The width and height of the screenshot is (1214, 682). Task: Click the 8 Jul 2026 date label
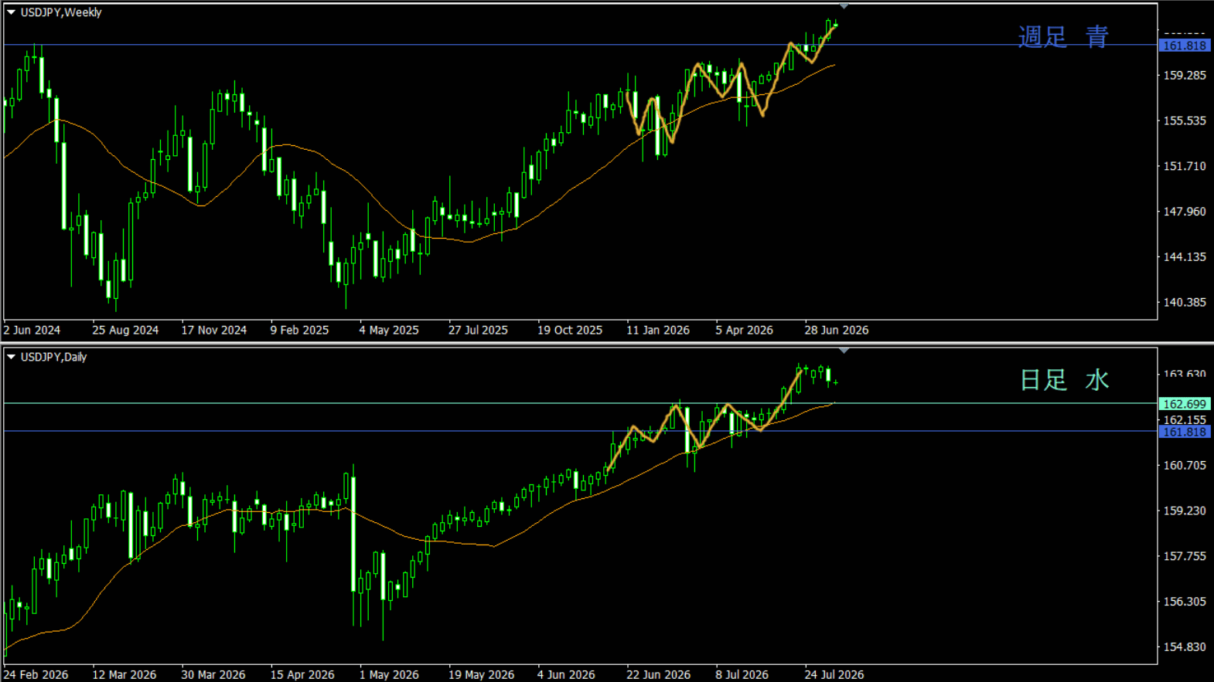[742, 674]
